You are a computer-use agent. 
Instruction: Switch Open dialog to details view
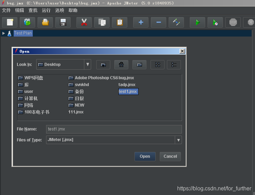[x=174, y=65]
